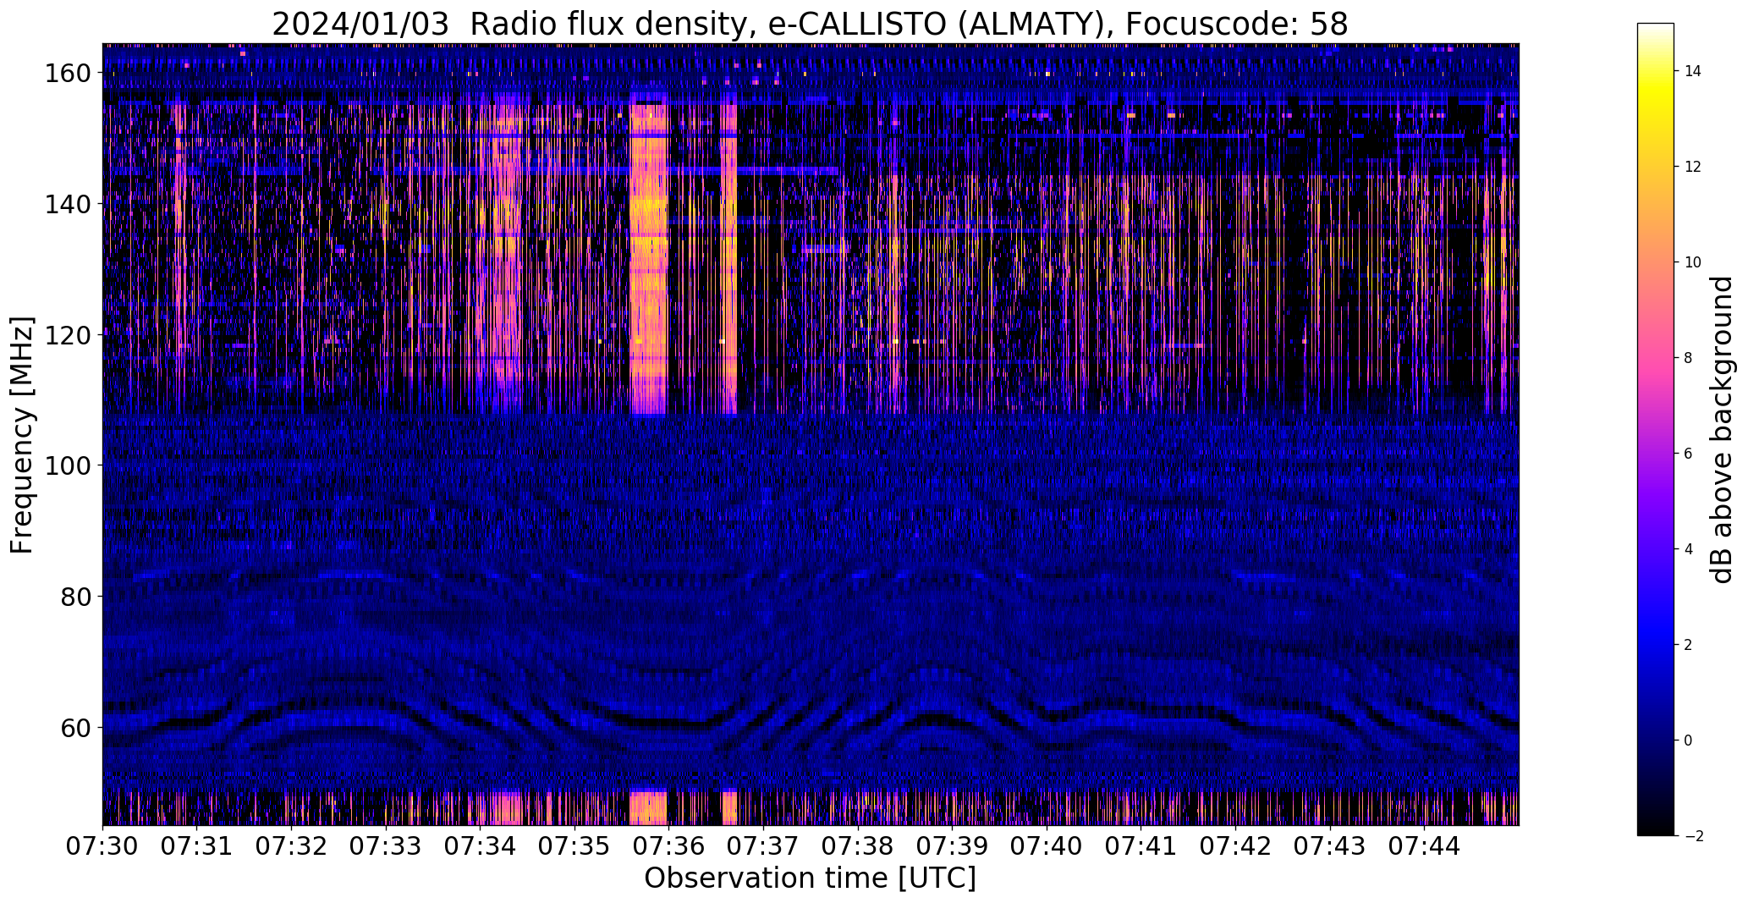The width and height of the screenshot is (1748, 903).
Task: Click the 07:33 time tick label
Action: (386, 845)
